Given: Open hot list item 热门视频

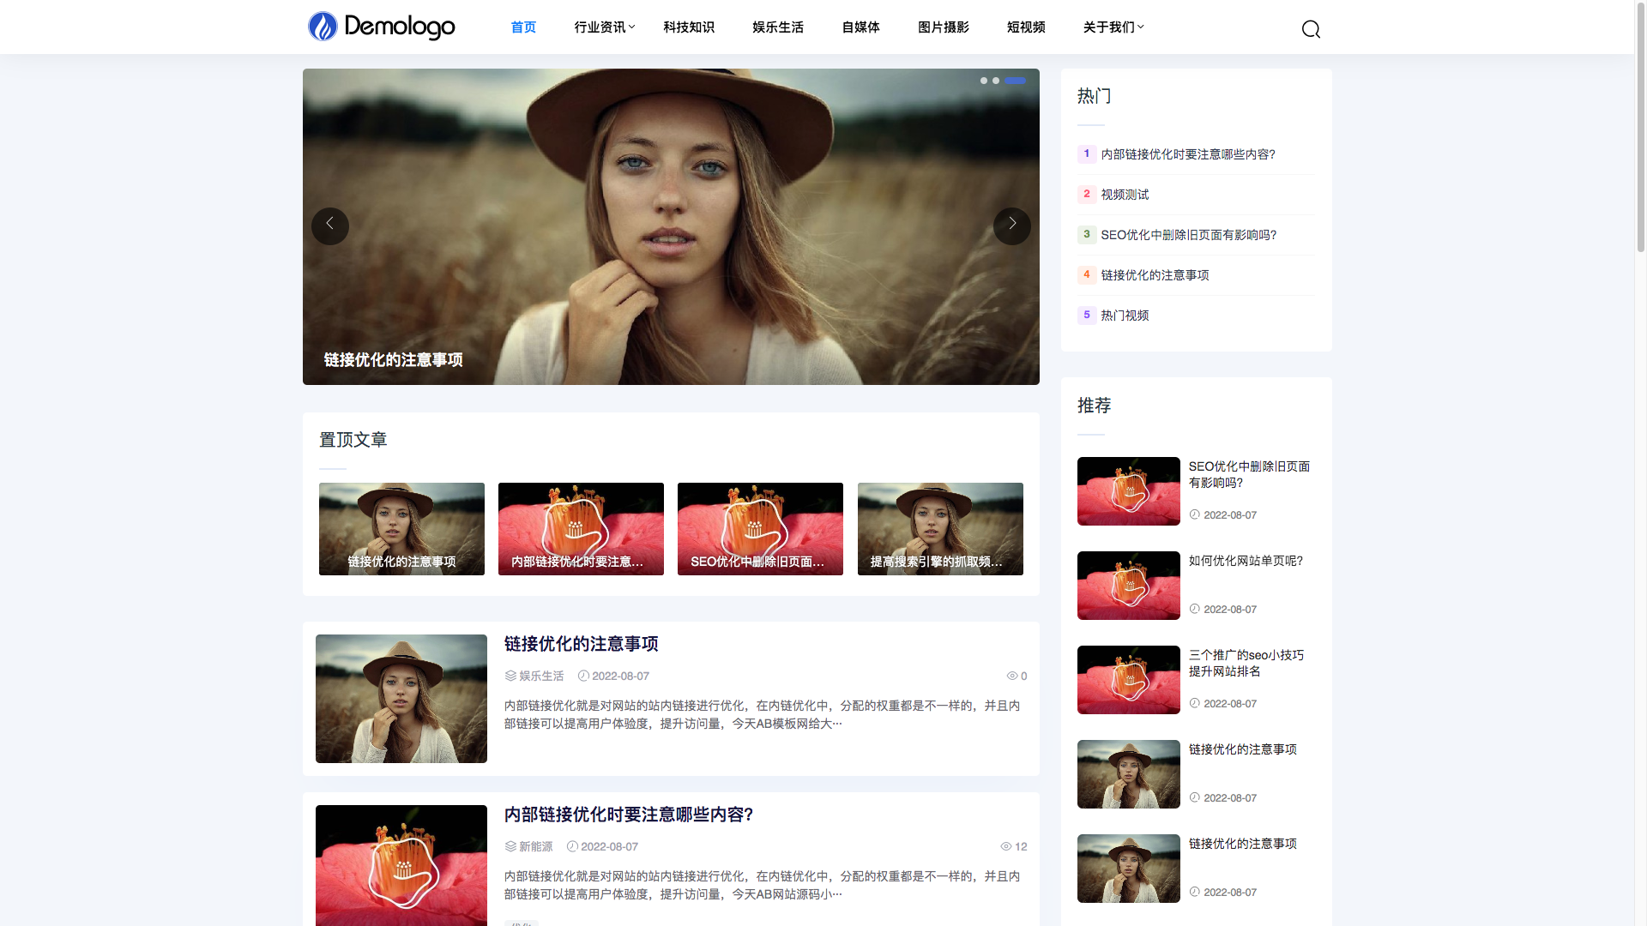Looking at the screenshot, I should pyautogui.click(x=1125, y=316).
